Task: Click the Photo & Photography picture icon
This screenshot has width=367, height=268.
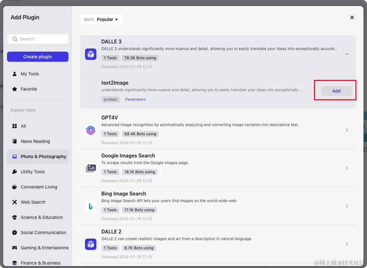Action: [15, 156]
